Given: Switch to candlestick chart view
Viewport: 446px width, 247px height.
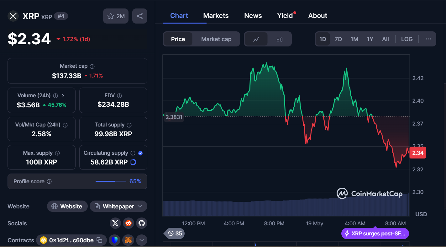Looking at the screenshot, I should 280,39.
